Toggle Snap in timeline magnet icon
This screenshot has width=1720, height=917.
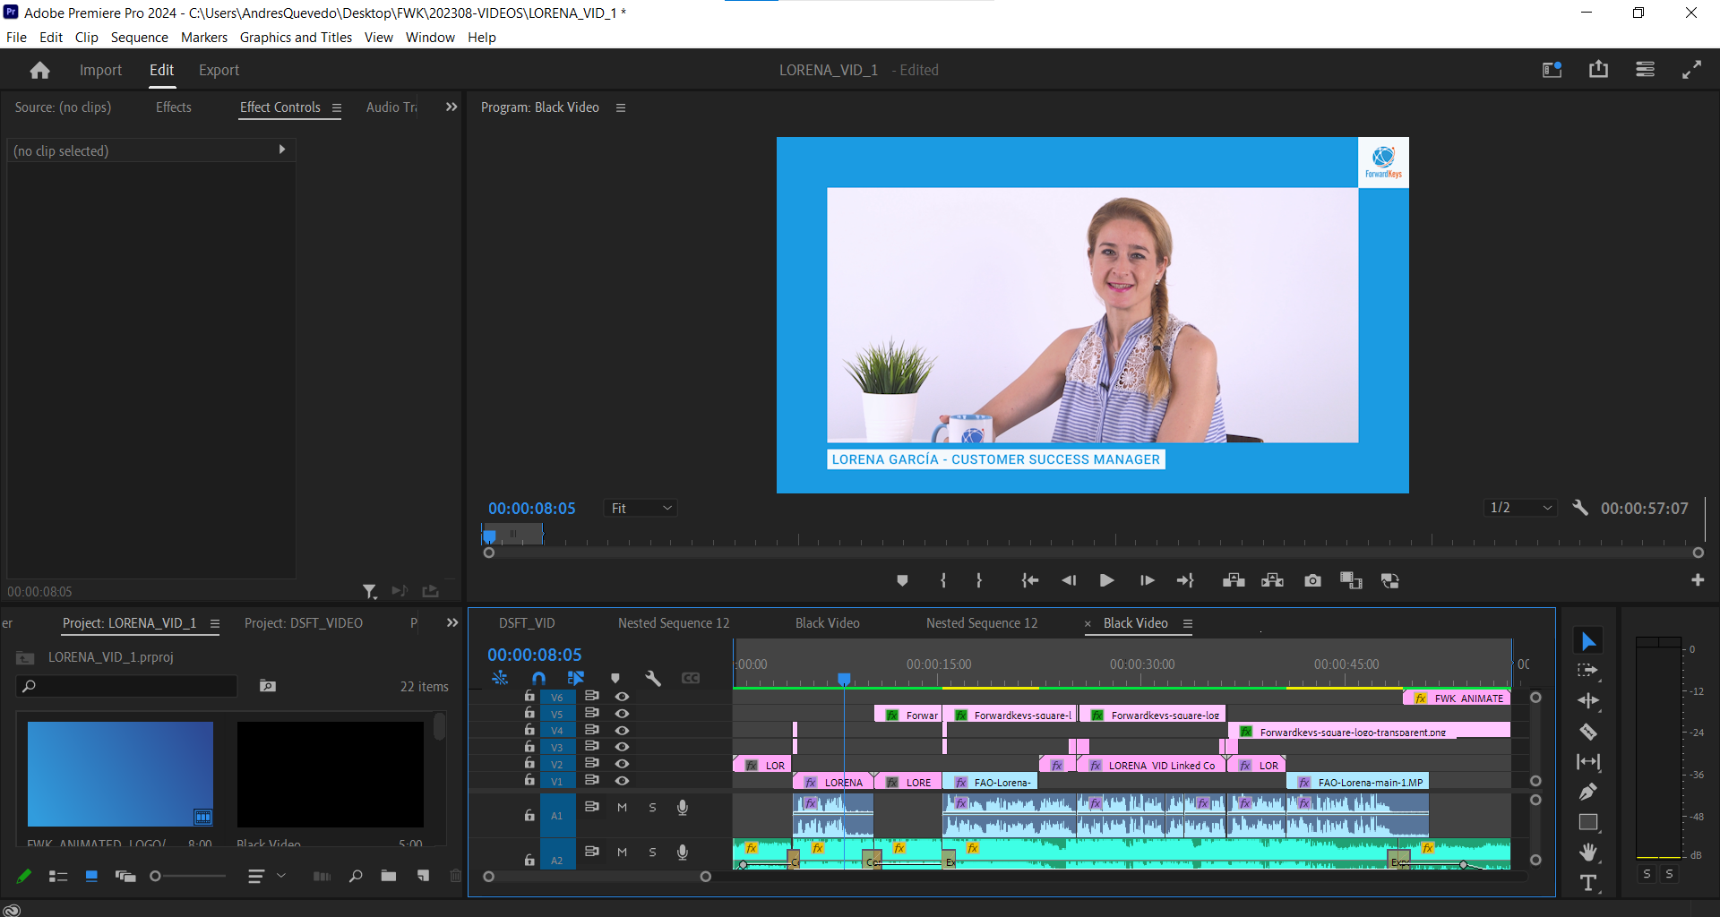point(538,678)
